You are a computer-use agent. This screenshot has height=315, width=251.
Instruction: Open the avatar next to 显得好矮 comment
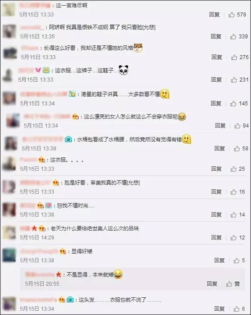[x=9, y=255]
